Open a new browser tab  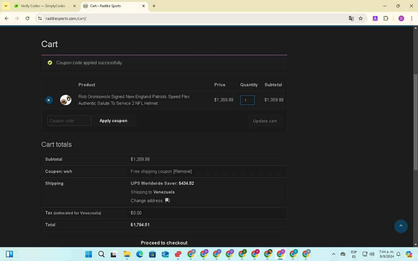(x=154, y=6)
